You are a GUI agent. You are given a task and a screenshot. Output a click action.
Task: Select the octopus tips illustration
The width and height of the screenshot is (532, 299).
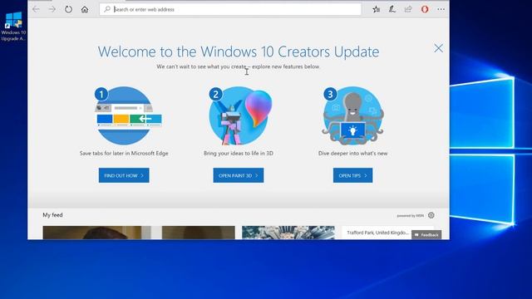(x=352, y=115)
